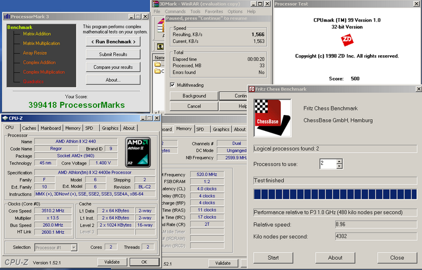Select Matrix Multiplication in the Benchmark tree
Image resolution: width=422 pixels, height=270 pixels.
click(42, 43)
